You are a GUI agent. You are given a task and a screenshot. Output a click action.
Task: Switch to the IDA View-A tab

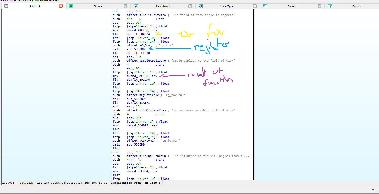33,6
